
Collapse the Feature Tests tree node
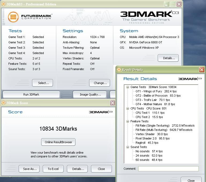[x=128, y=121]
